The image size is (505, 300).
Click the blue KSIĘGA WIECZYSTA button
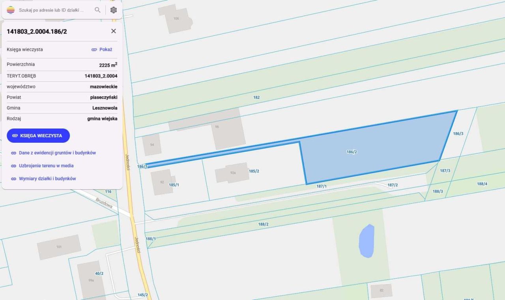38,135
